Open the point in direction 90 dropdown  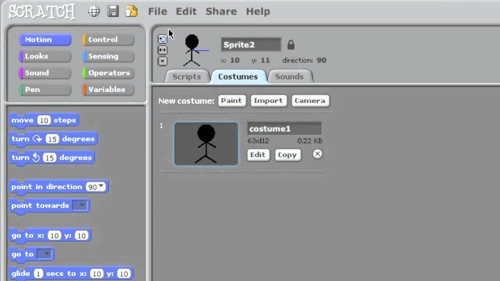click(102, 187)
